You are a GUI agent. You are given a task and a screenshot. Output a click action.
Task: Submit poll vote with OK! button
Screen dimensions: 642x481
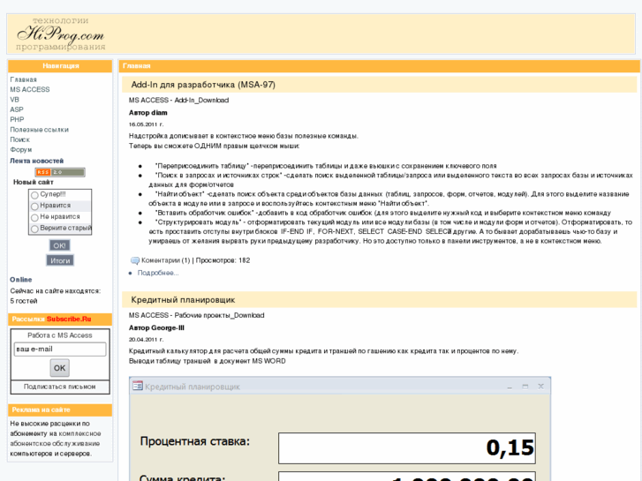click(x=60, y=245)
